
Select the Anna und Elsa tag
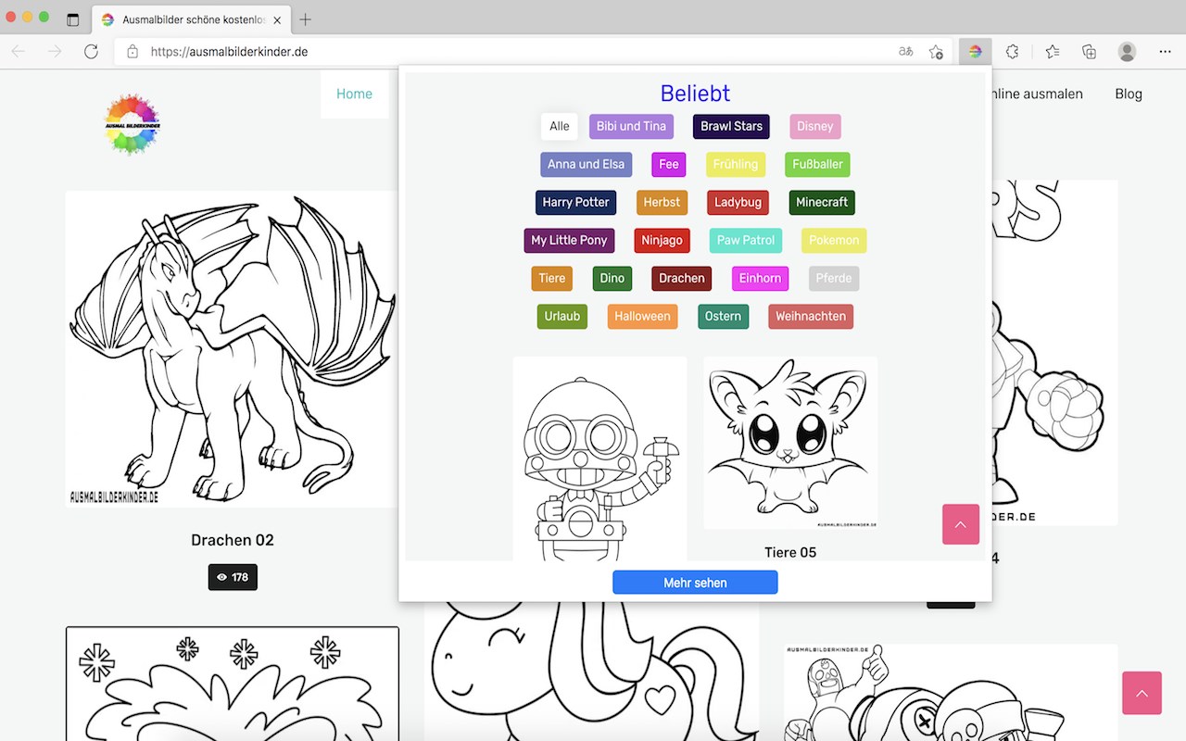tap(587, 164)
